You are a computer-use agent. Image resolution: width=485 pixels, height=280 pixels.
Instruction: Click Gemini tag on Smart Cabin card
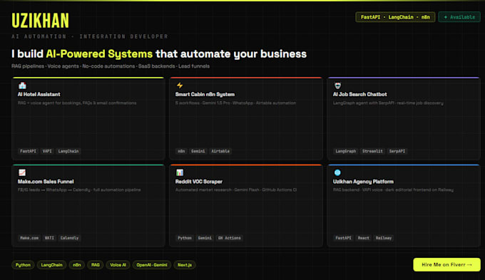click(x=198, y=151)
